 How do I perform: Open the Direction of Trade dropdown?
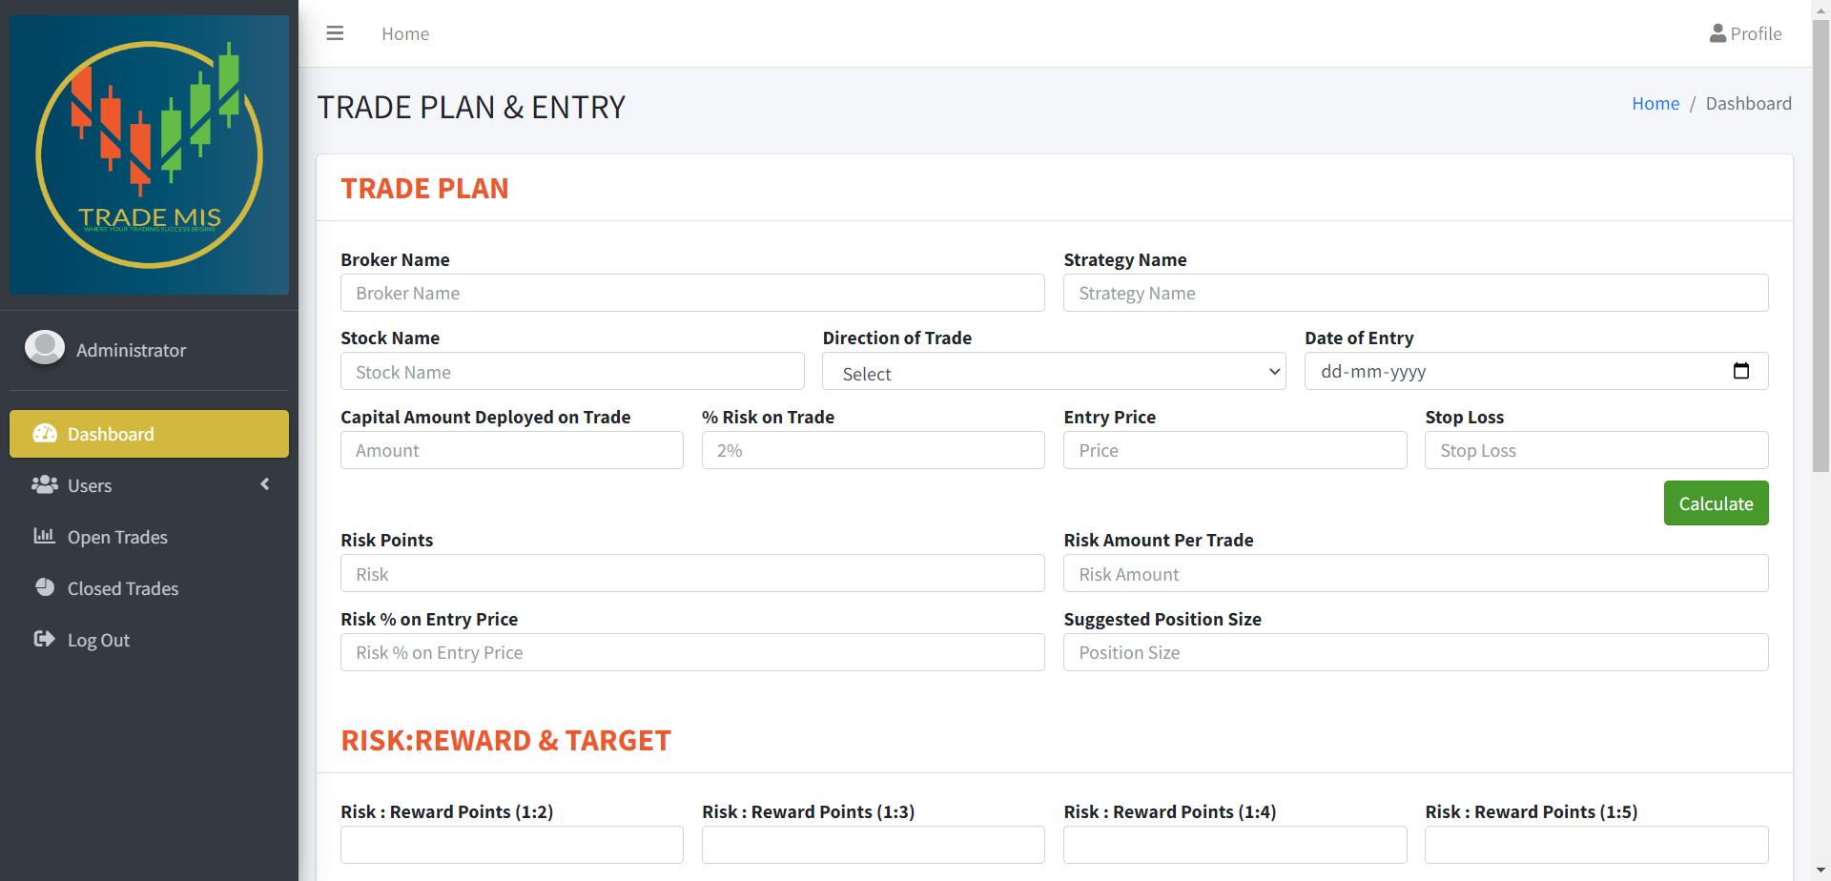coord(1054,372)
